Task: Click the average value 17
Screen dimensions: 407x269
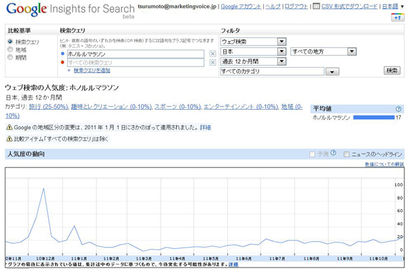Action: click(x=398, y=117)
